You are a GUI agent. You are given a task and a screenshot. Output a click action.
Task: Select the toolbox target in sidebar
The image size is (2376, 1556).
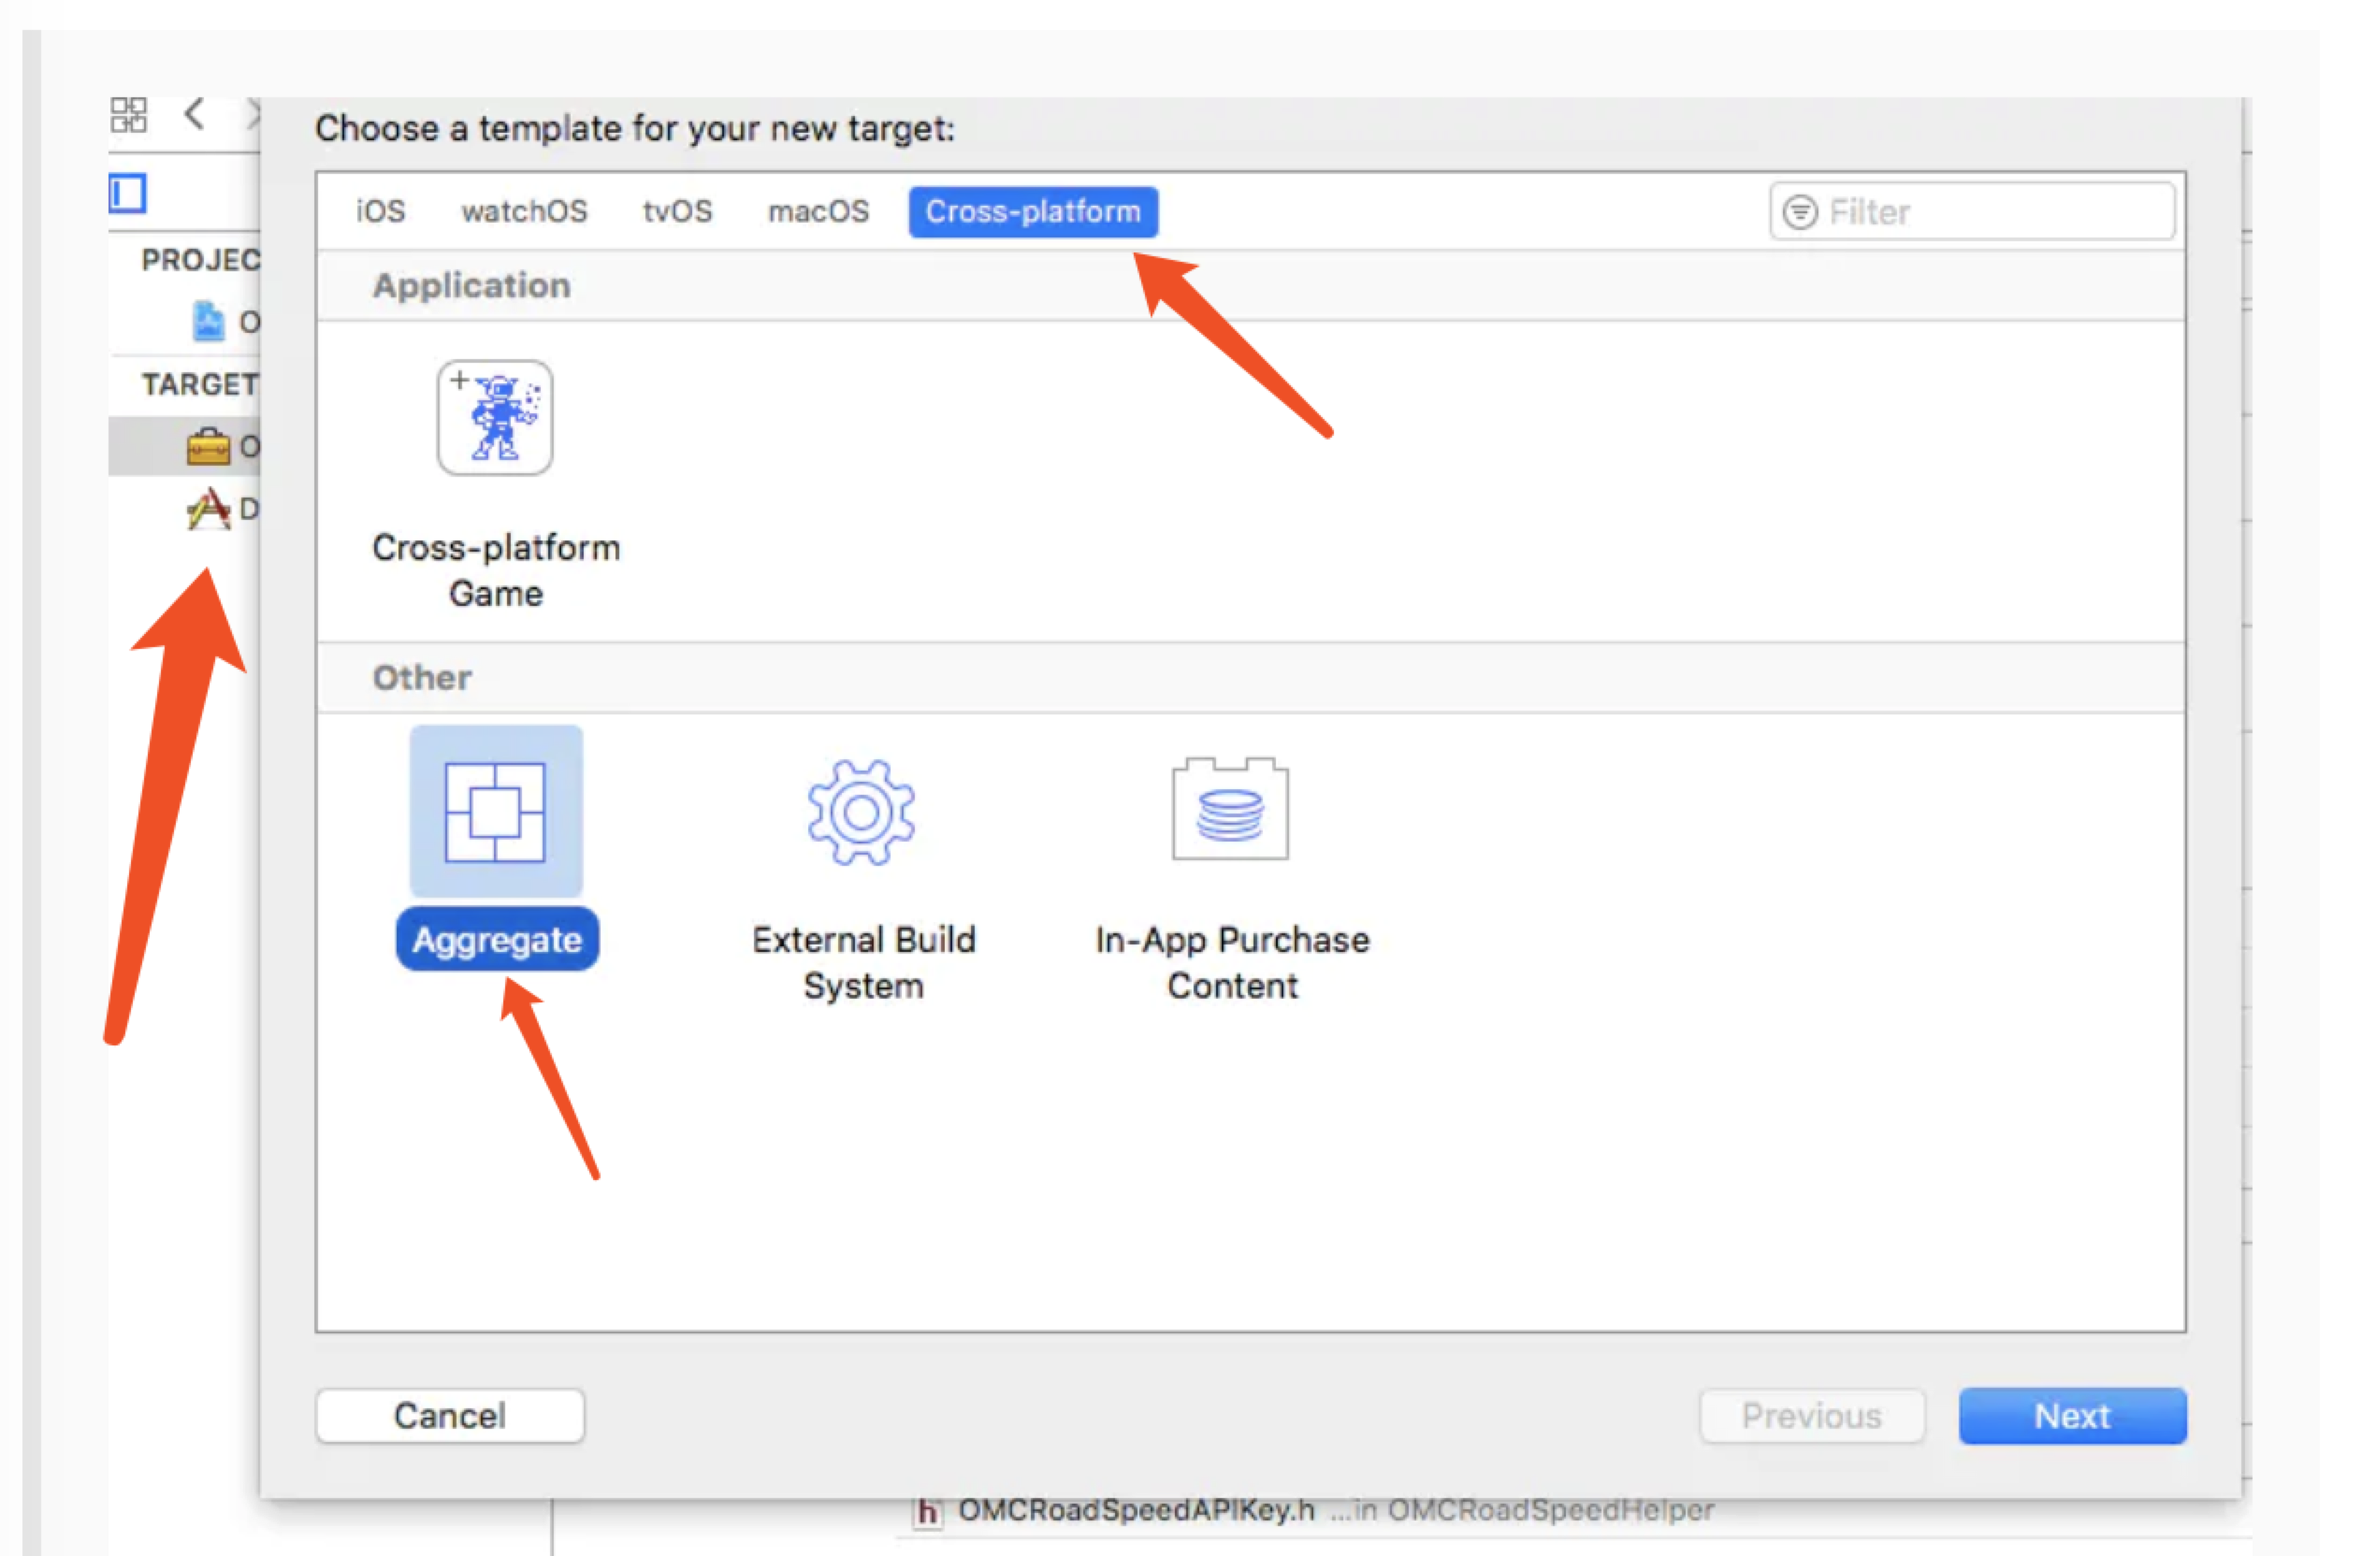pyautogui.click(x=210, y=446)
